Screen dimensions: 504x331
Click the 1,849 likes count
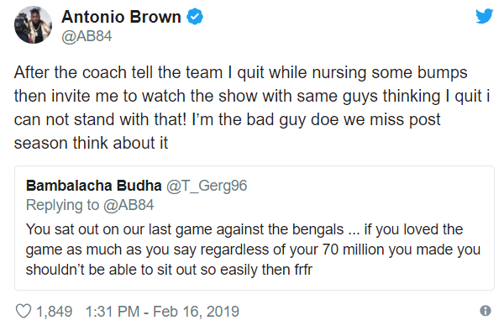coord(55,312)
